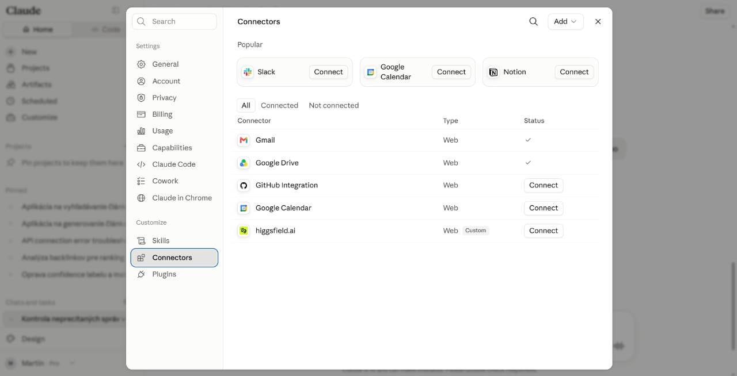Viewport: 737px width, 376px height.
Task: Click the Gmail logo icon
Action: [244, 140]
